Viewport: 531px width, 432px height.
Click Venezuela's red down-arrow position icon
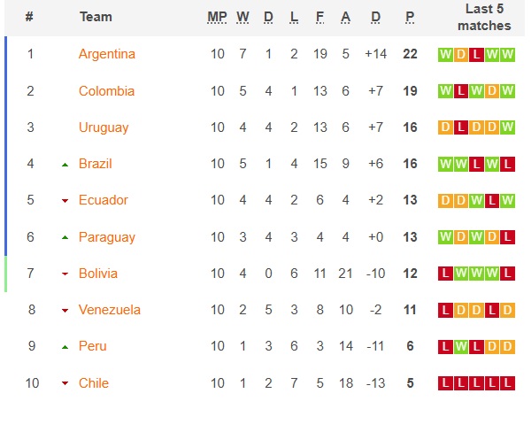(65, 311)
